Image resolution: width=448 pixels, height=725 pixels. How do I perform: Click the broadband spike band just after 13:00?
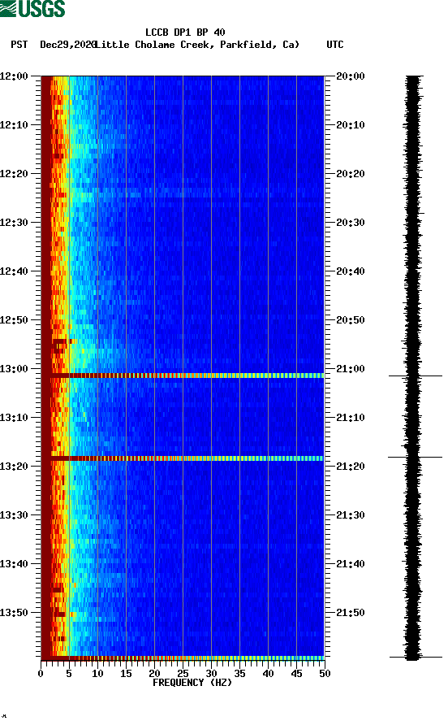click(x=183, y=376)
